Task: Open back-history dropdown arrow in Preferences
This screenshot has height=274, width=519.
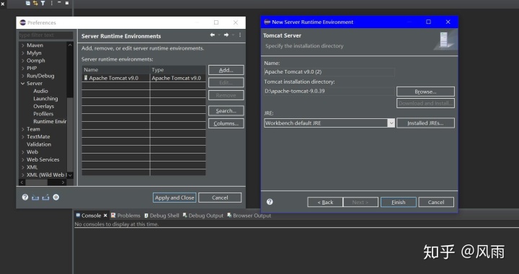Action: pos(219,35)
